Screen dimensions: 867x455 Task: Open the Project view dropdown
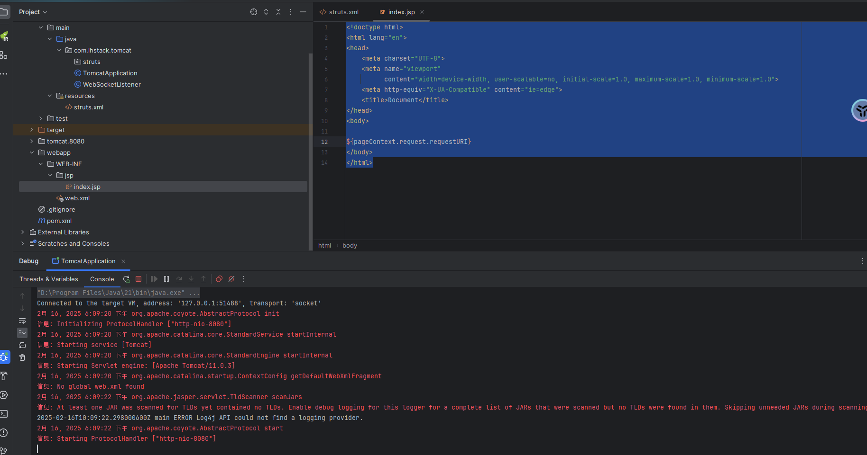pyautogui.click(x=33, y=12)
